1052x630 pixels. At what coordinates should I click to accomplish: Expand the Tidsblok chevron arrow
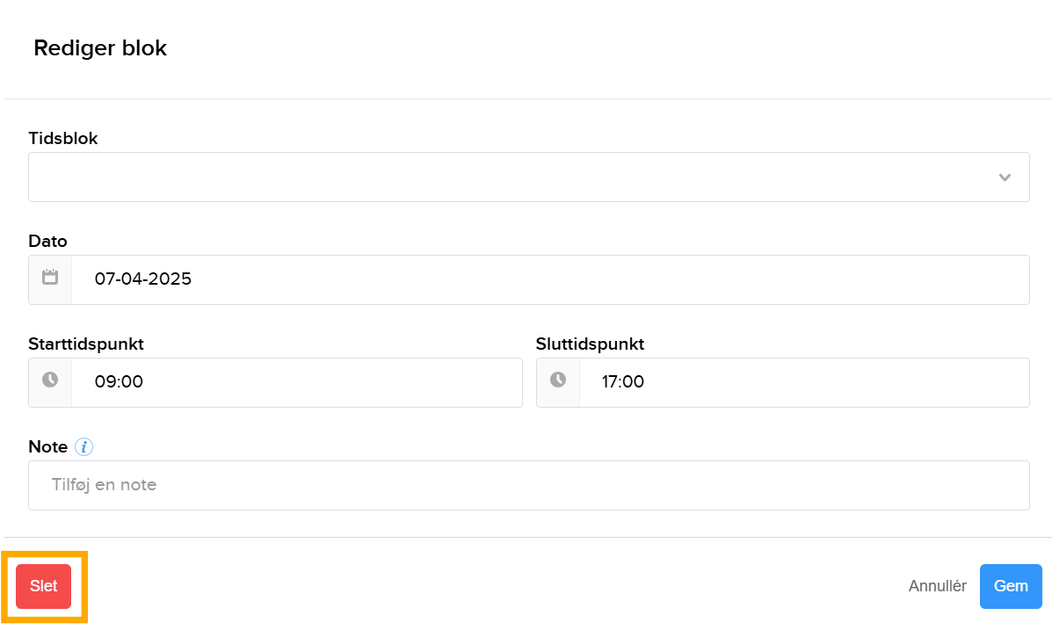(x=1005, y=177)
